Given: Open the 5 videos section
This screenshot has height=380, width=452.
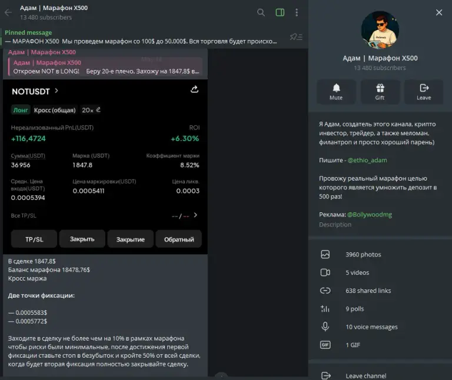Looking at the screenshot, I should pyautogui.click(x=380, y=272).
